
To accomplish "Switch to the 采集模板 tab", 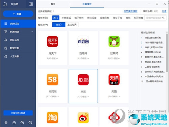I will click(87, 4).
